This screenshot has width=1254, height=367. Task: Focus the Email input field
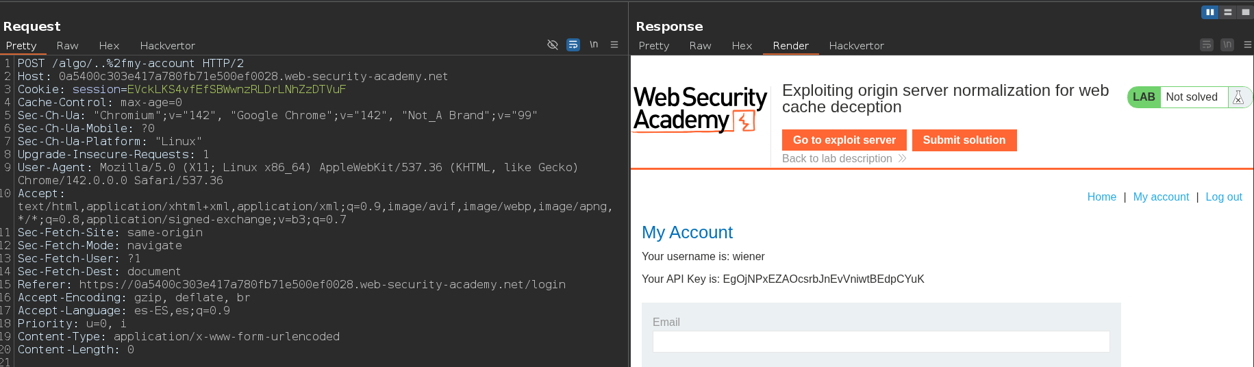881,342
